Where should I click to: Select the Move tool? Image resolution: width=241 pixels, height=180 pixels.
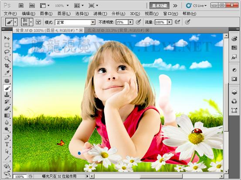click(x=7, y=38)
